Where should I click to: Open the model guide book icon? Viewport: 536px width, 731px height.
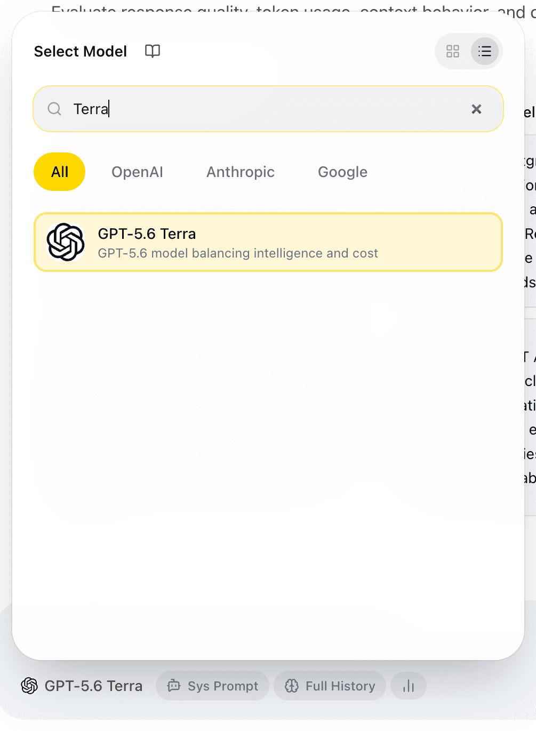tap(153, 51)
